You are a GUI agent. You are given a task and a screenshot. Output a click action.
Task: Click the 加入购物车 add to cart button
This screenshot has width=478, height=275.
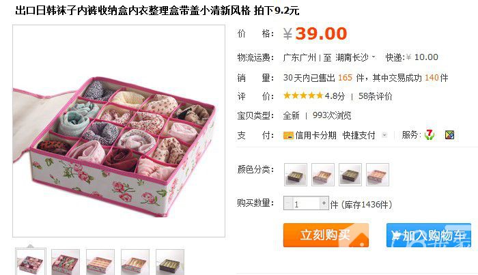point(429,235)
